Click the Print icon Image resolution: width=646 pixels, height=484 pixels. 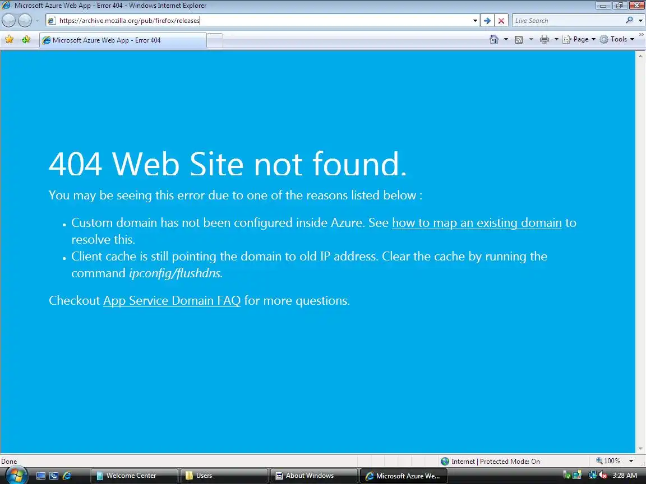[x=545, y=40]
